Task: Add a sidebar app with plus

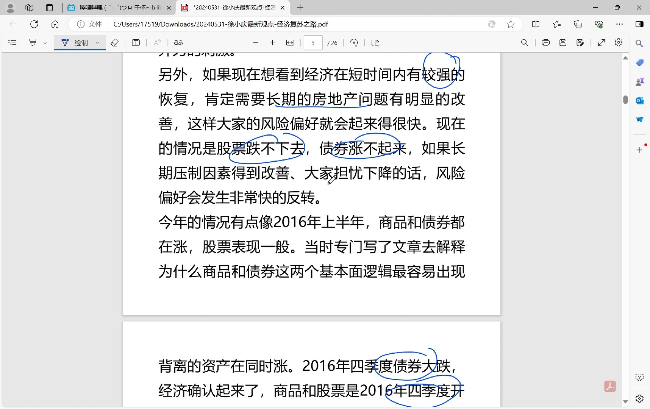Action: click(639, 150)
